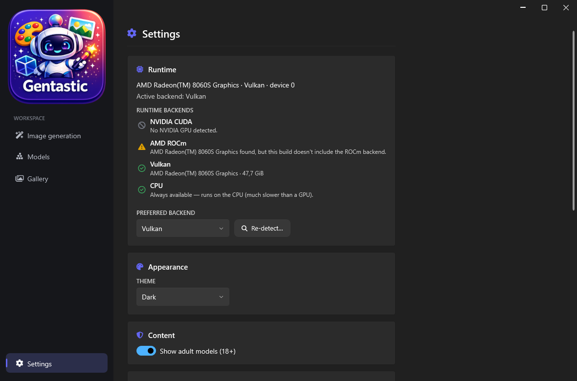The width and height of the screenshot is (577, 381).
Task: Open the Gallery page
Action: [x=57, y=179]
